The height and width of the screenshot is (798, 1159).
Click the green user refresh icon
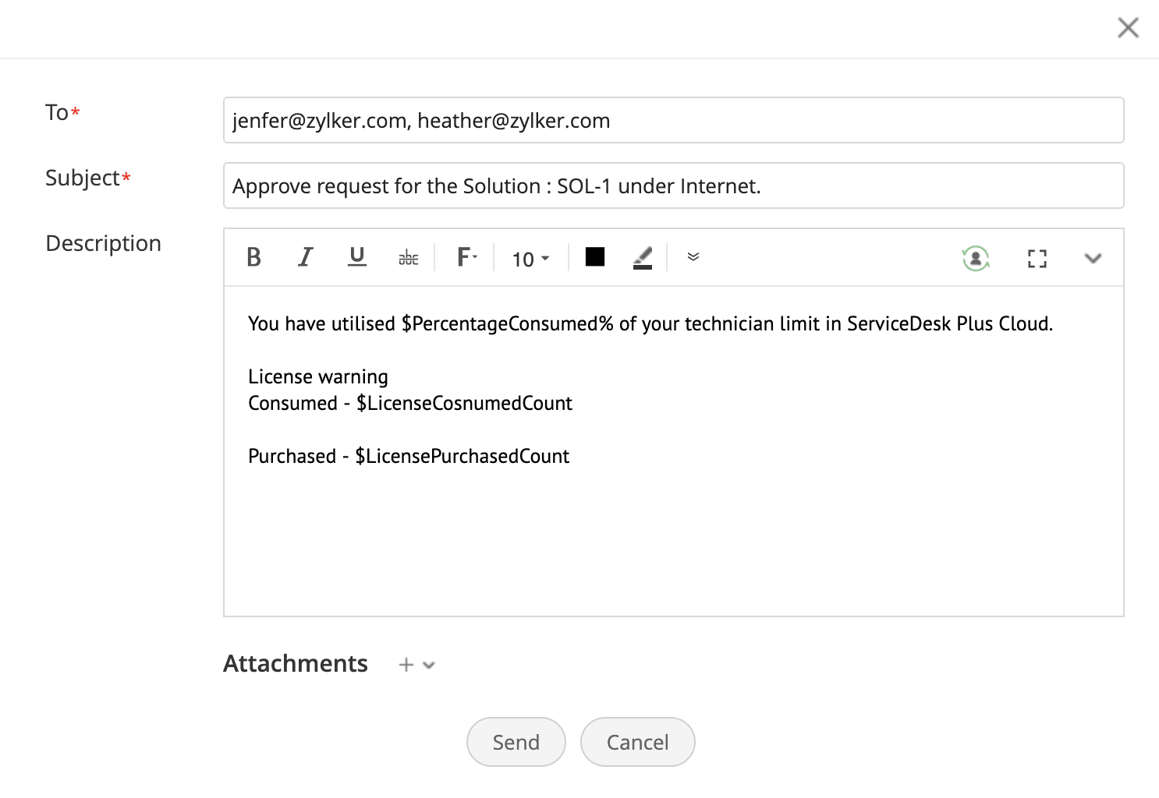click(976, 258)
